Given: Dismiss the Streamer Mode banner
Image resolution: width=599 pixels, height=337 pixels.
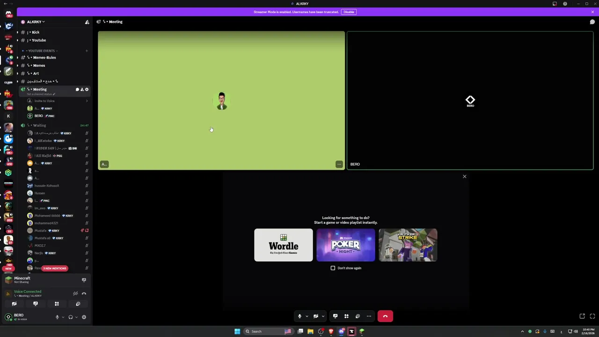Looking at the screenshot, I should [592, 12].
